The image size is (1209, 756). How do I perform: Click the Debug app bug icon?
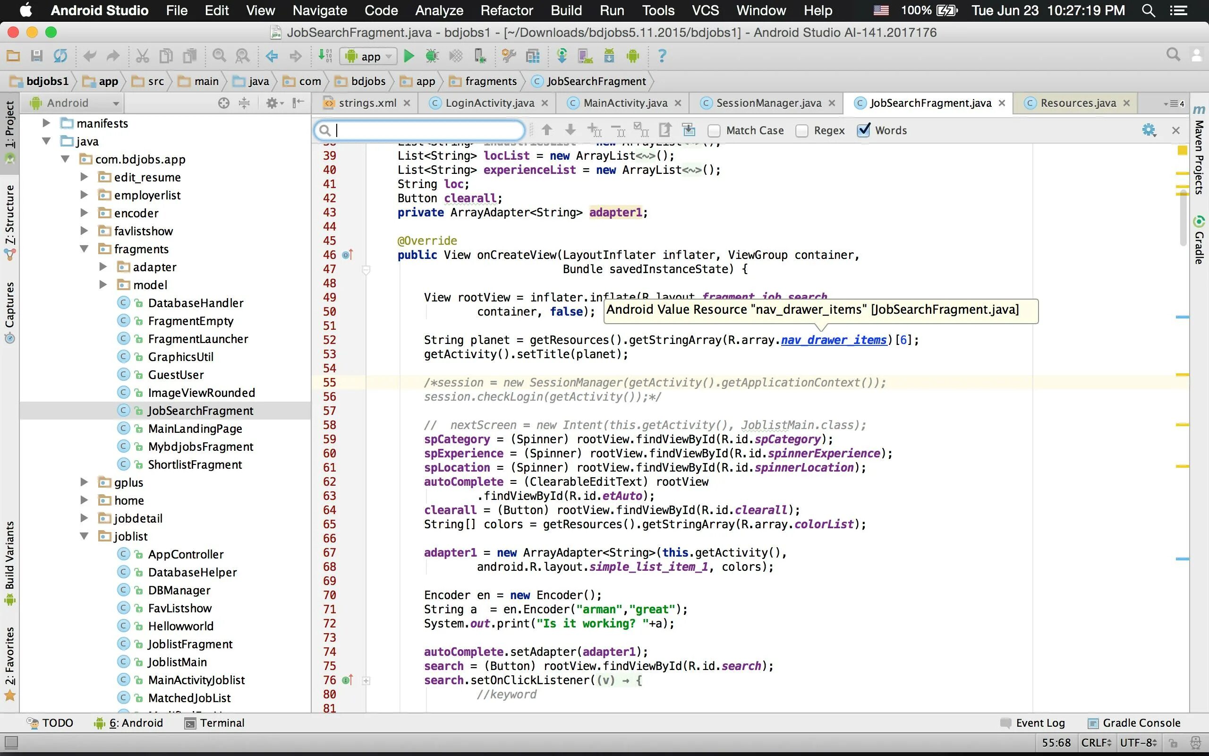(432, 56)
